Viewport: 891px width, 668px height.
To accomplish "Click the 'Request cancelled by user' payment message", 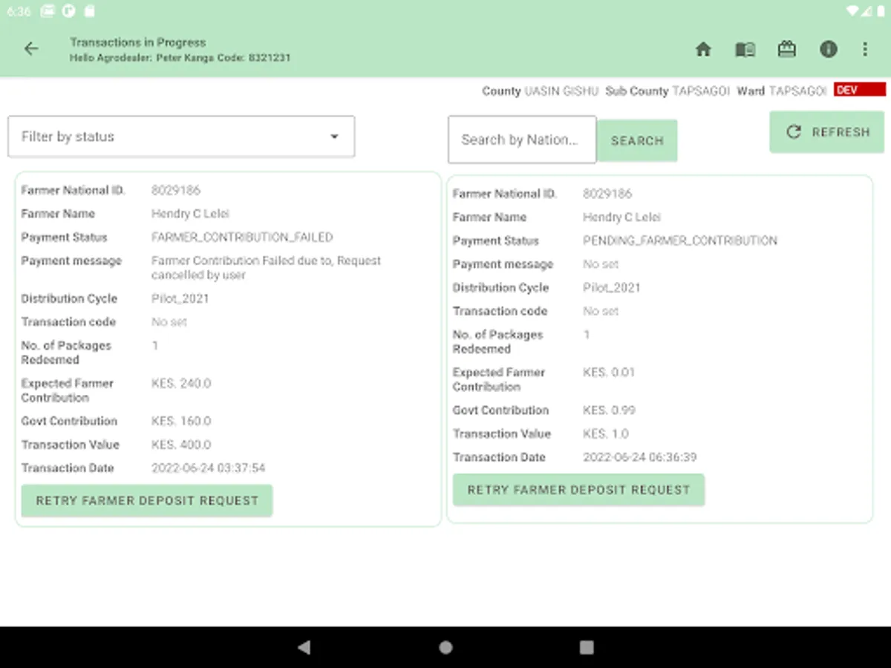I will [x=267, y=268].
